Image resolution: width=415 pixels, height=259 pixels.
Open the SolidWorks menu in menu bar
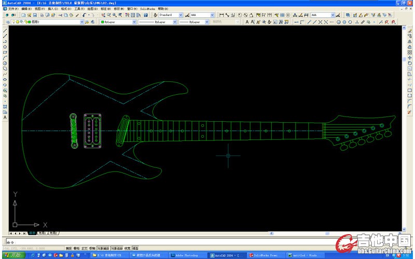pos(147,9)
